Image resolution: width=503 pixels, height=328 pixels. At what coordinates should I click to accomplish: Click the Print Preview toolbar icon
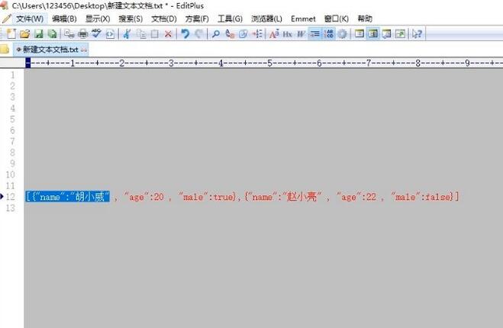pos(69,34)
